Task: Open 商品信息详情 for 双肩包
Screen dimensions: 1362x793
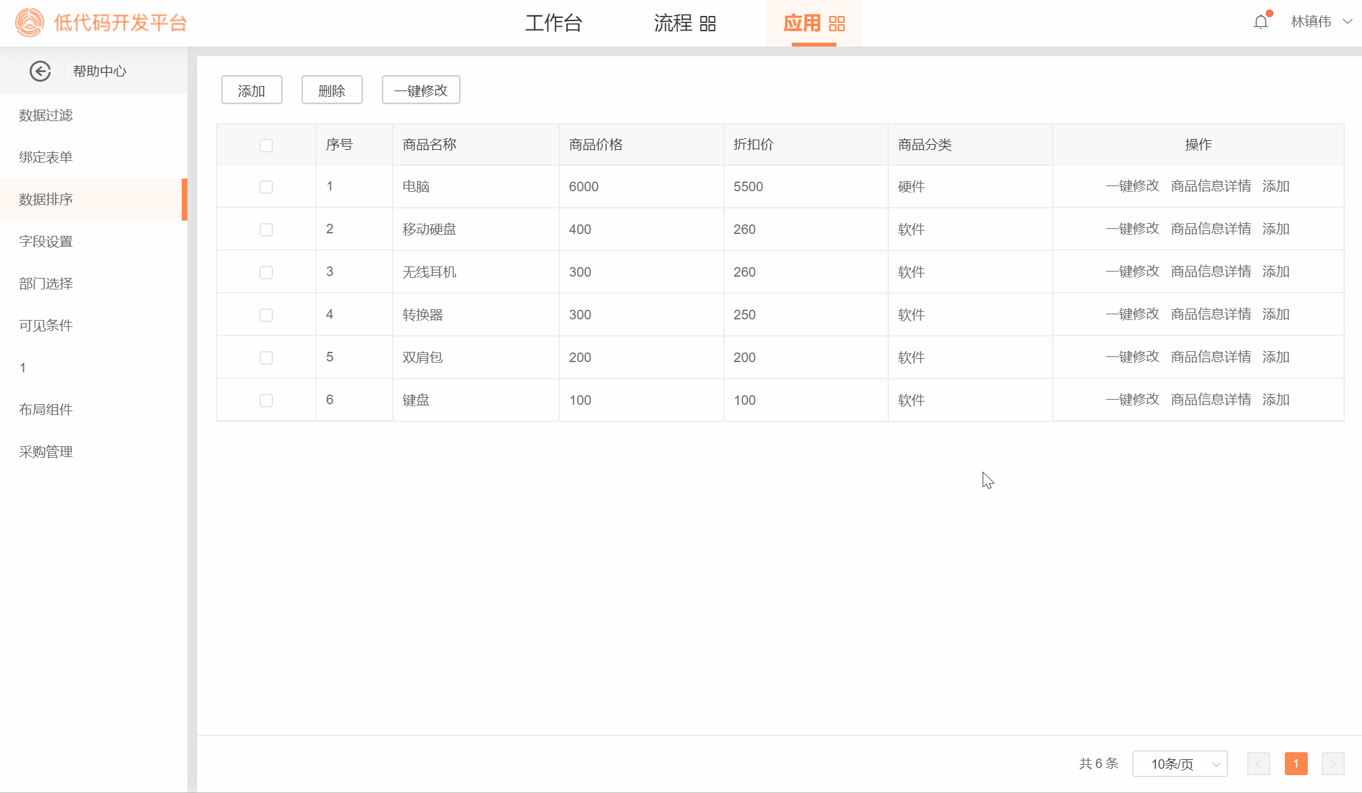Action: point(1211,357)
